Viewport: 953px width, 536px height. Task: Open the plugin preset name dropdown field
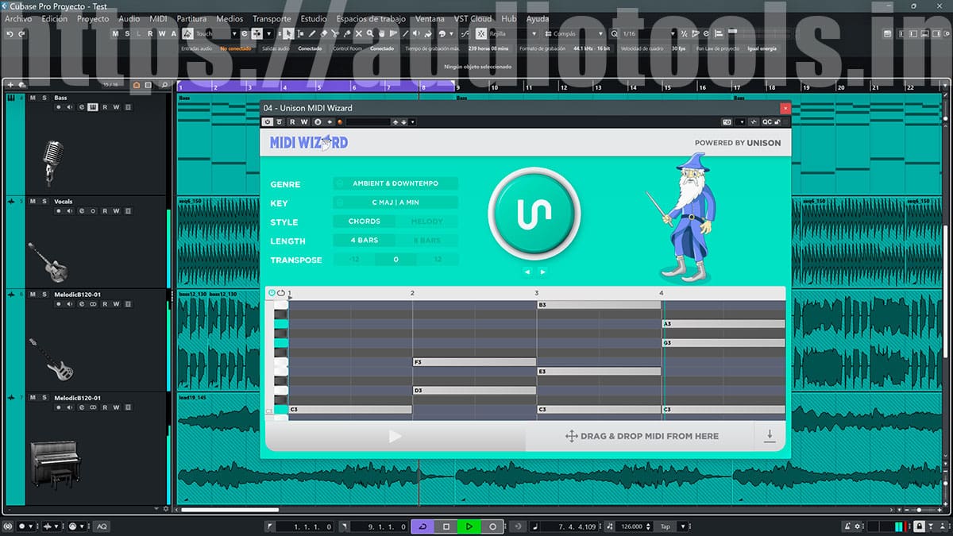pos(368,121)
